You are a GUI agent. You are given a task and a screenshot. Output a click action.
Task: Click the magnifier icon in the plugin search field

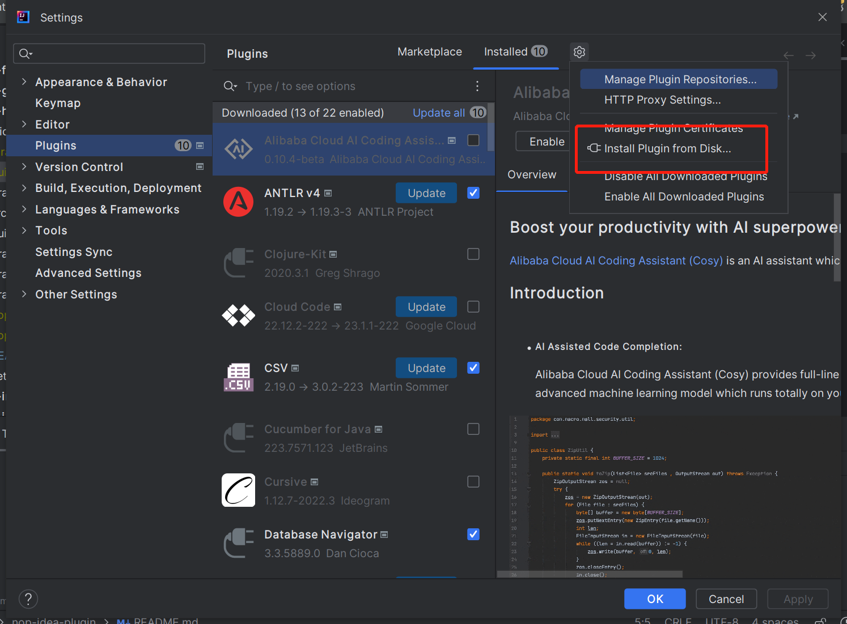coord(230,86)
